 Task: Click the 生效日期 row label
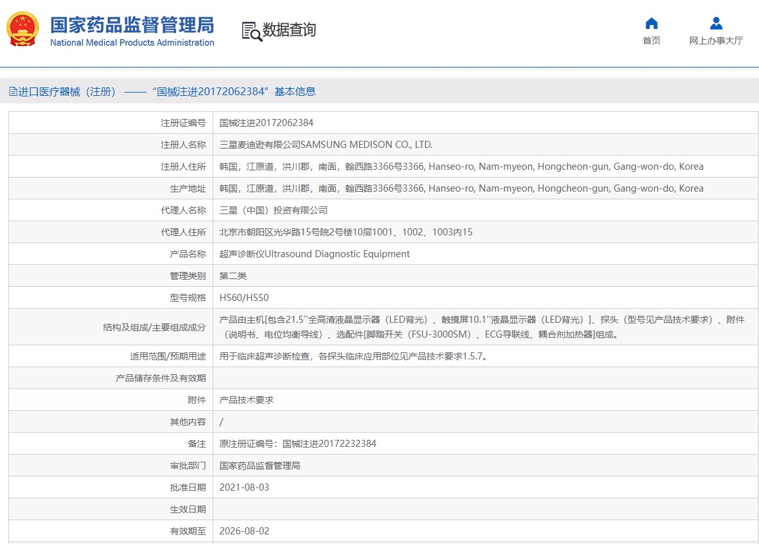pyautogui.click(x=188, y=509)
